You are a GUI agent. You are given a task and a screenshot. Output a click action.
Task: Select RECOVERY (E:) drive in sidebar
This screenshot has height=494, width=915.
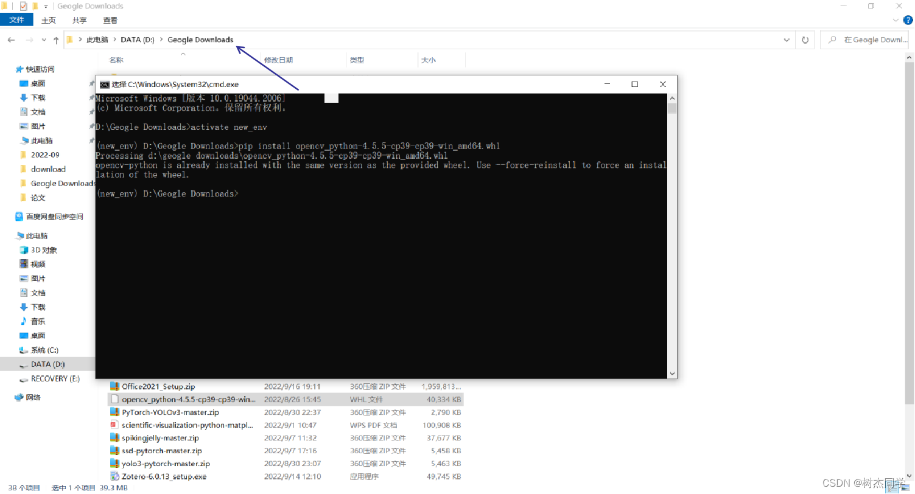55,378
